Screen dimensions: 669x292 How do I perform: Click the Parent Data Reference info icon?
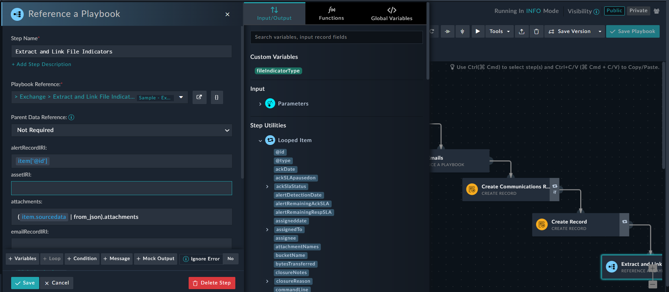[x=71, y=117]
